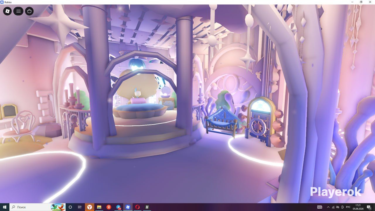Open the white H app on taskbar
Image resolution: width=375 pixels, height=211 pixels.
147,207
